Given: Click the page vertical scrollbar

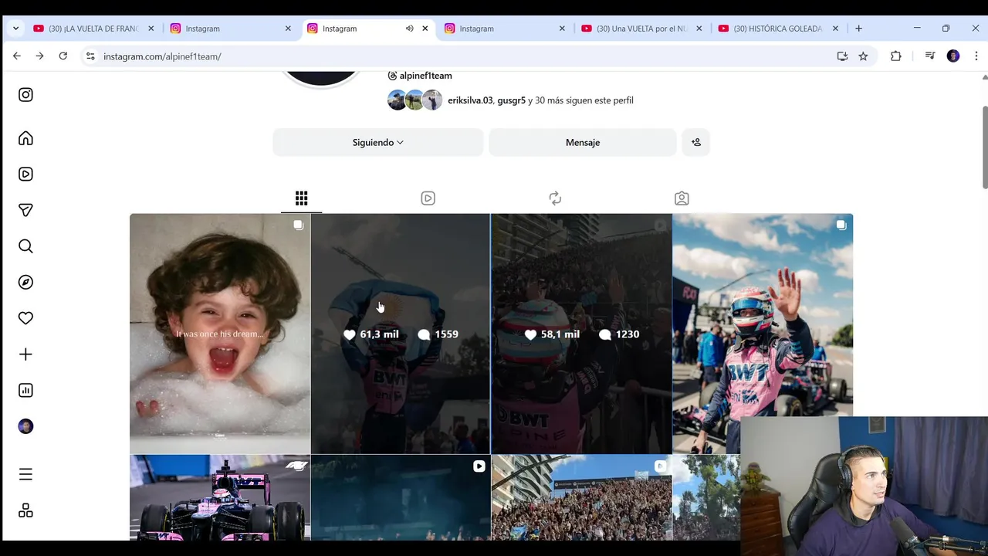Looking at the screenshot, I should click(984, 147).
